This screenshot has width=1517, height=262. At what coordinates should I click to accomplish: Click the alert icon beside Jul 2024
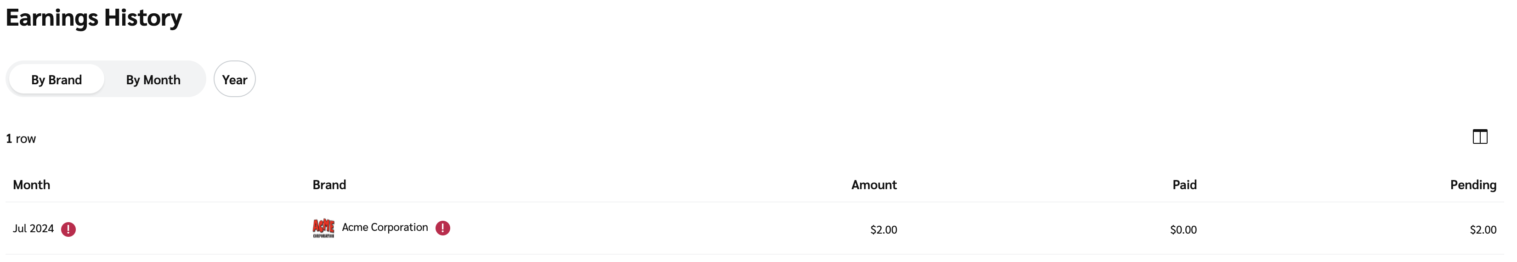68,229
